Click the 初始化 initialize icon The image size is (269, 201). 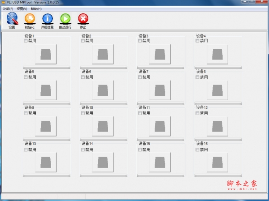coord(30,21)
